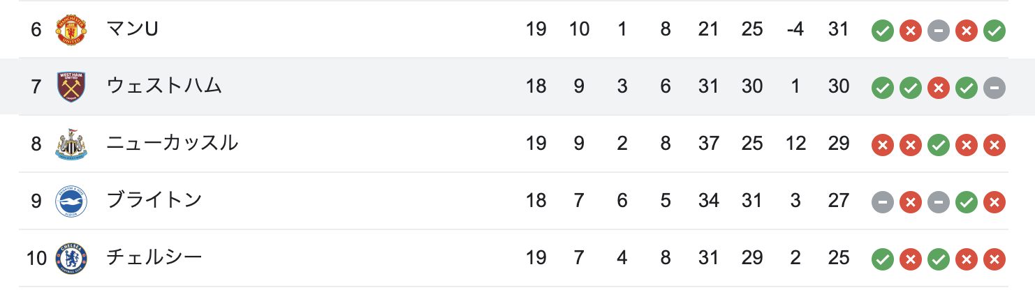Open the ブライトン team link
Viewport: 1035px width, 290px height.
click(154, 201)
